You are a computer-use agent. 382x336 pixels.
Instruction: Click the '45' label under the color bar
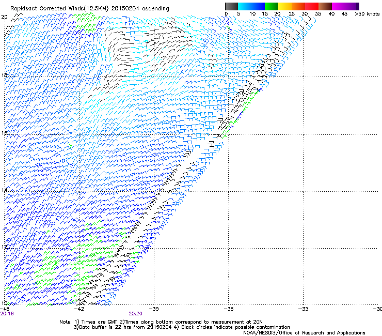point(344,14)
